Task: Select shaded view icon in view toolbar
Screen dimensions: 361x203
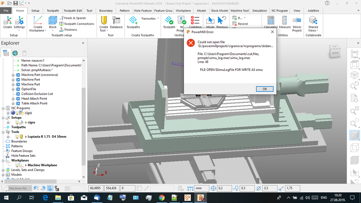Action: (354, 135)
